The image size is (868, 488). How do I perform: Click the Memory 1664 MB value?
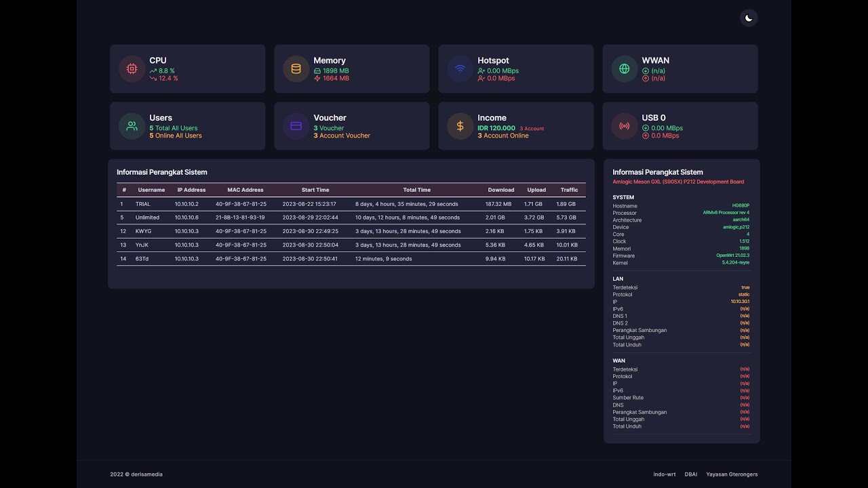(331, 79)
